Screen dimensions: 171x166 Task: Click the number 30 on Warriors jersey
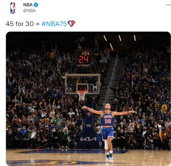[x=108, y=121]
